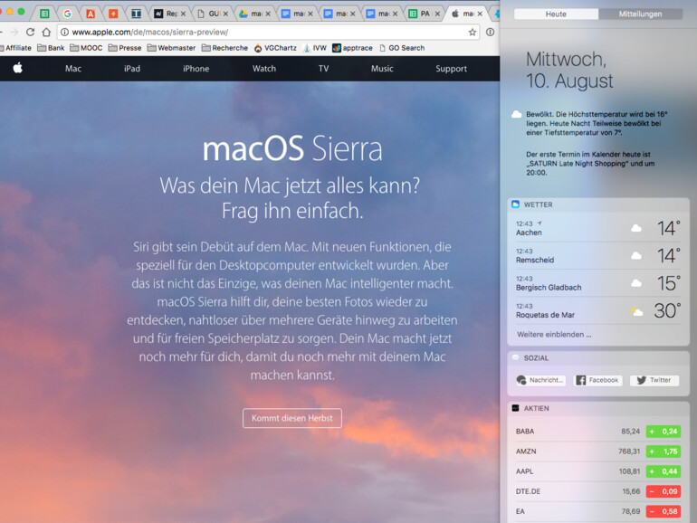Close the GU tab
The image size is (697, 523).
[225, 14]
